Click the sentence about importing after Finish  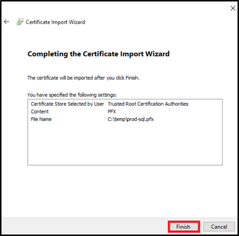83,78
